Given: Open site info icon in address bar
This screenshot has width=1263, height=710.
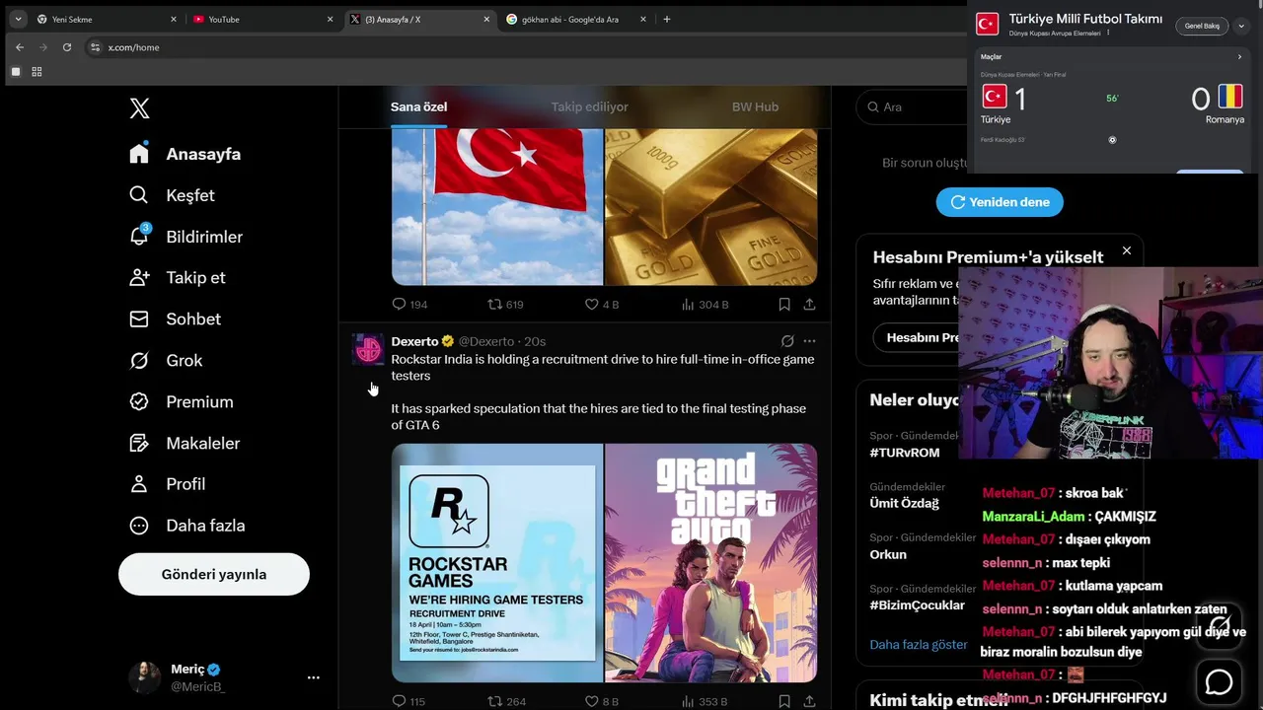Looking at the screenshot, I should tap(95, 47).
